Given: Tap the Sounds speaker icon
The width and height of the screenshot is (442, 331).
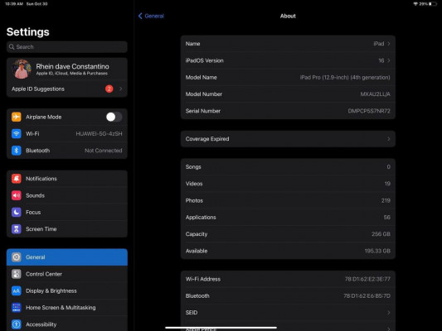Looking at the screenshot, I should coord(16,195).
